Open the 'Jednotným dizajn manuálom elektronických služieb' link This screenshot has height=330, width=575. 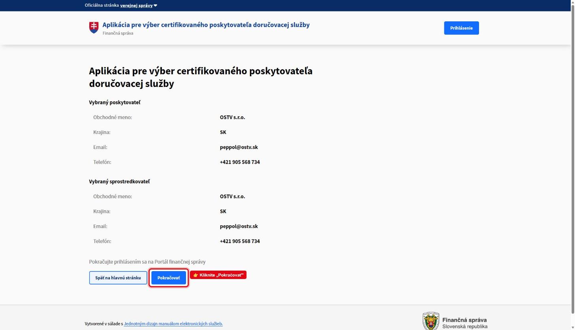click(173, 324)
